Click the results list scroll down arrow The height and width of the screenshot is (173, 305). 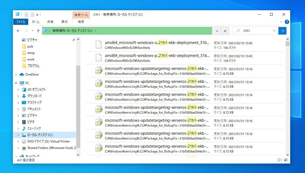tap(288, 155)
